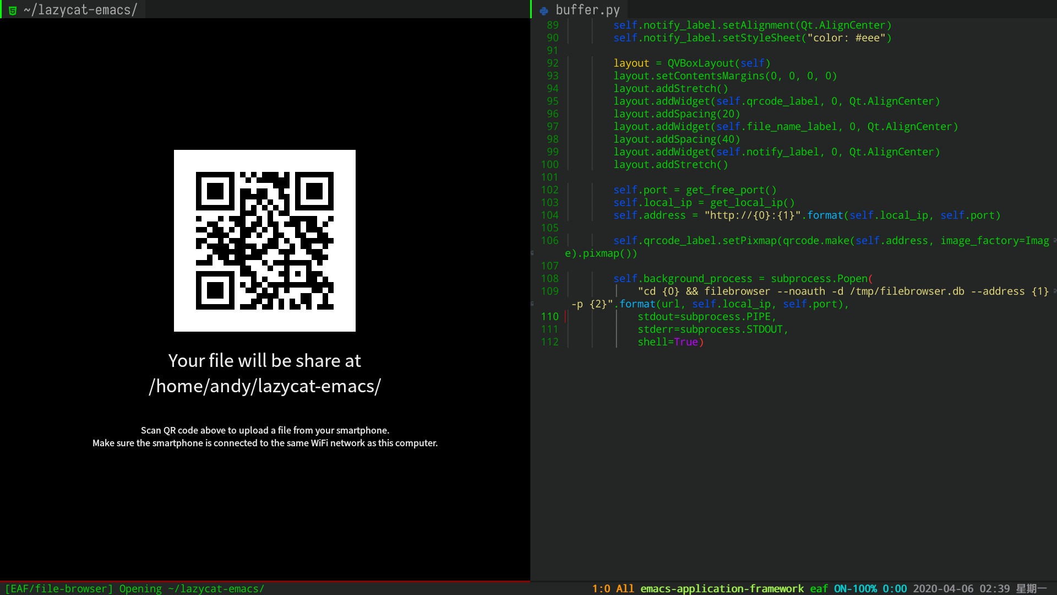Click the Python icon on buffer.py tab
This screenshot has width=1057, height=595.
(544, 10)
